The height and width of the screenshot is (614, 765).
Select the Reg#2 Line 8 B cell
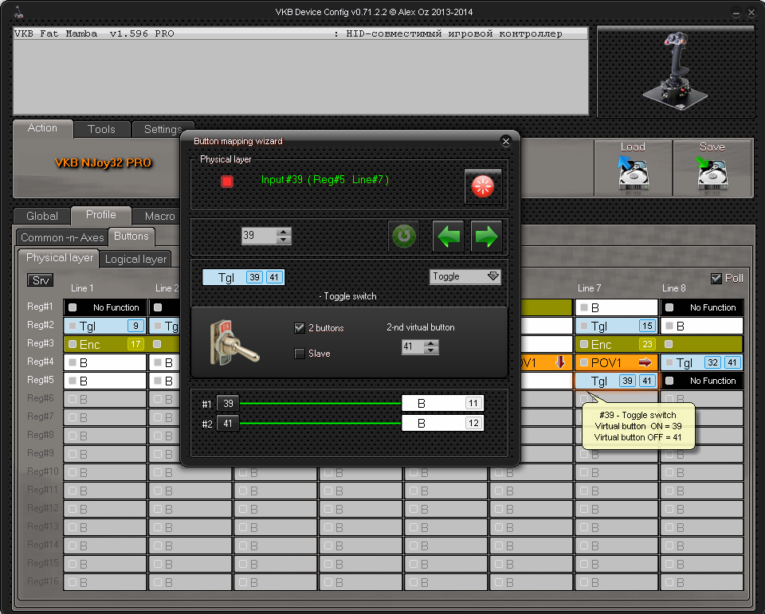coord(702,326)
